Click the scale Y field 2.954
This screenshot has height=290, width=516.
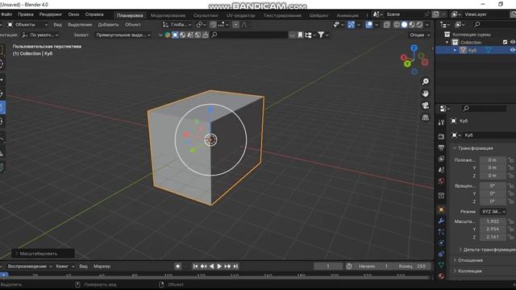(493, 229)
